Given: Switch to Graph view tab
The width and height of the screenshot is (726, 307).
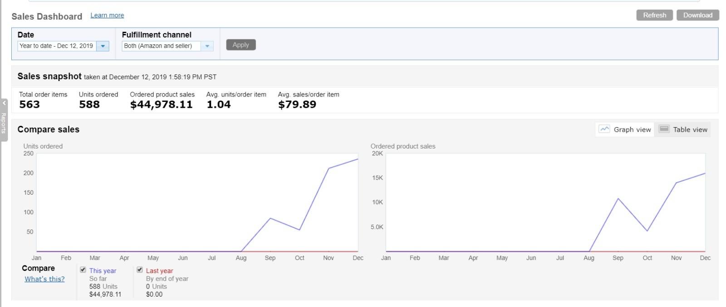Looking at the screenshot, I should [x=624, y=130].
